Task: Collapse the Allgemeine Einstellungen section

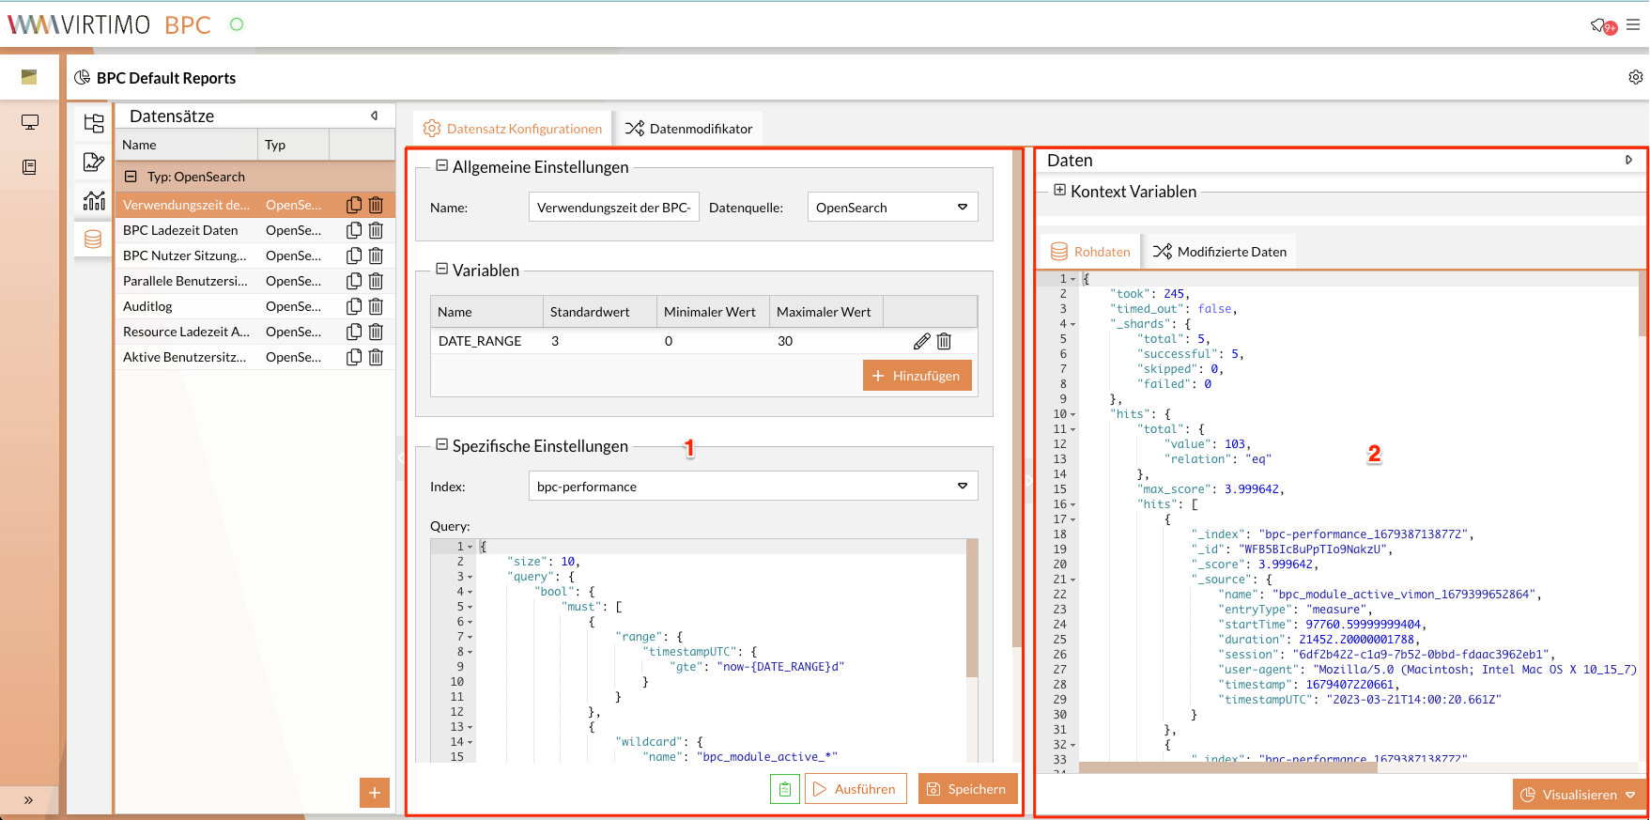Action: click(441, 166)
